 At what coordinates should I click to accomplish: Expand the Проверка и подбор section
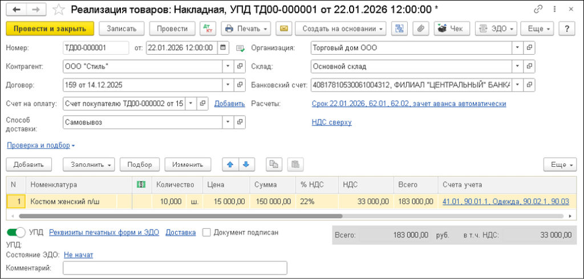40,145
